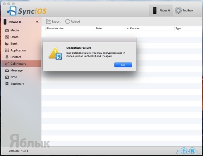
Task: Click the version : 1.0.1 label
Action: point(18,151)
